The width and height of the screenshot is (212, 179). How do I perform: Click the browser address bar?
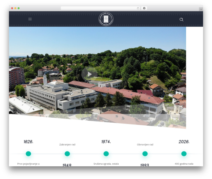pyautogui.click(x=100, y=8)
